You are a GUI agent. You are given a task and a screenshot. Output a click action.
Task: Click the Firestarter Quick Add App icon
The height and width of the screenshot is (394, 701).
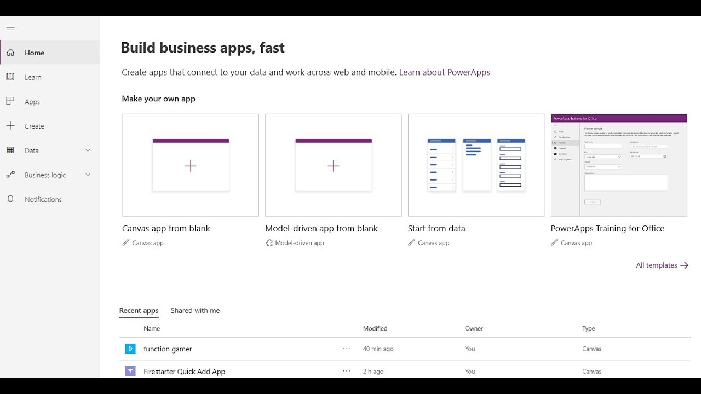130,371
